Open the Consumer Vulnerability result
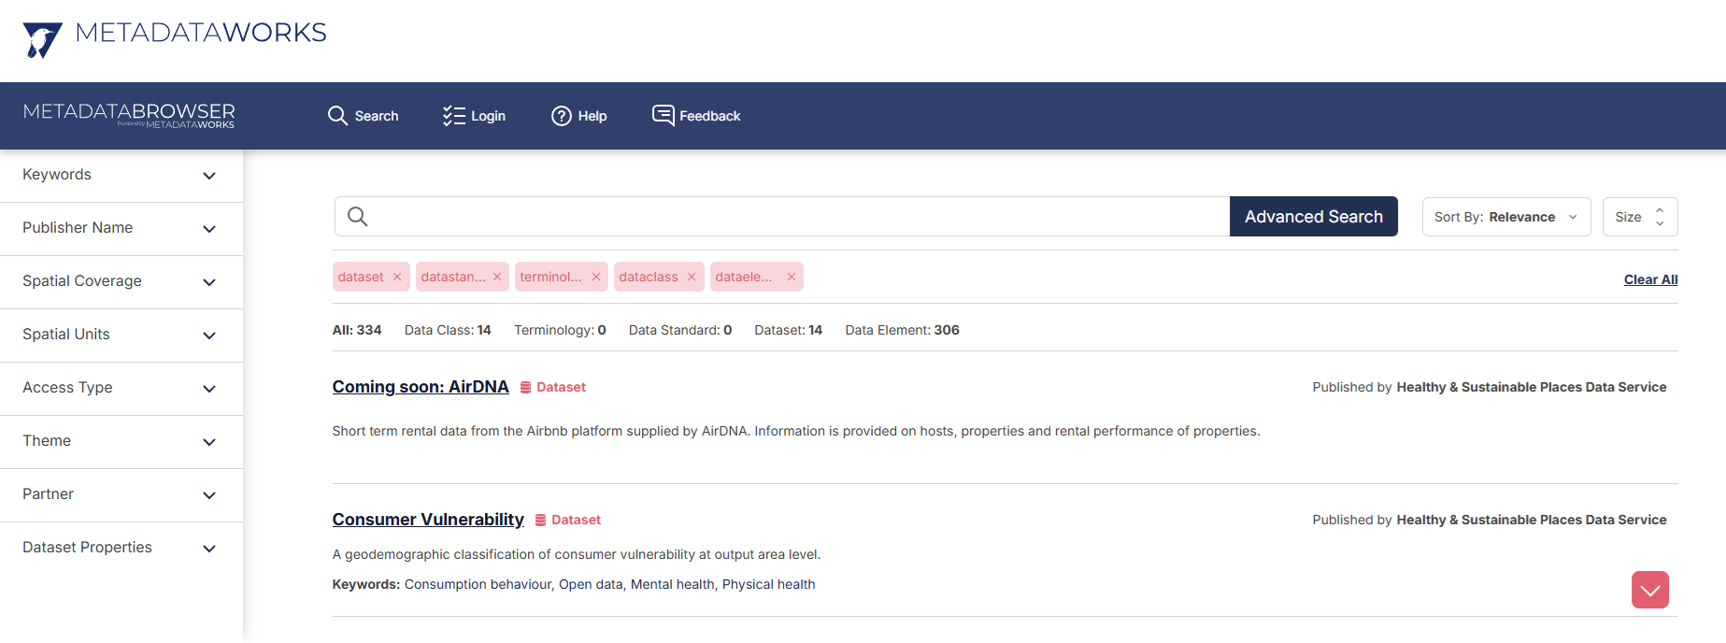The image size is (1726, 643). (x=428, y=520)
